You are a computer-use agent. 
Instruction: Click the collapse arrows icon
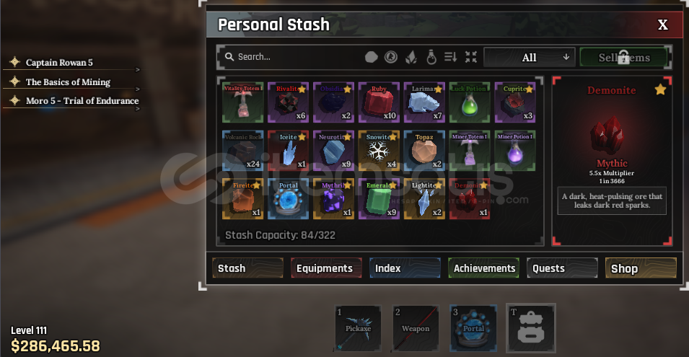coord(471,57)
